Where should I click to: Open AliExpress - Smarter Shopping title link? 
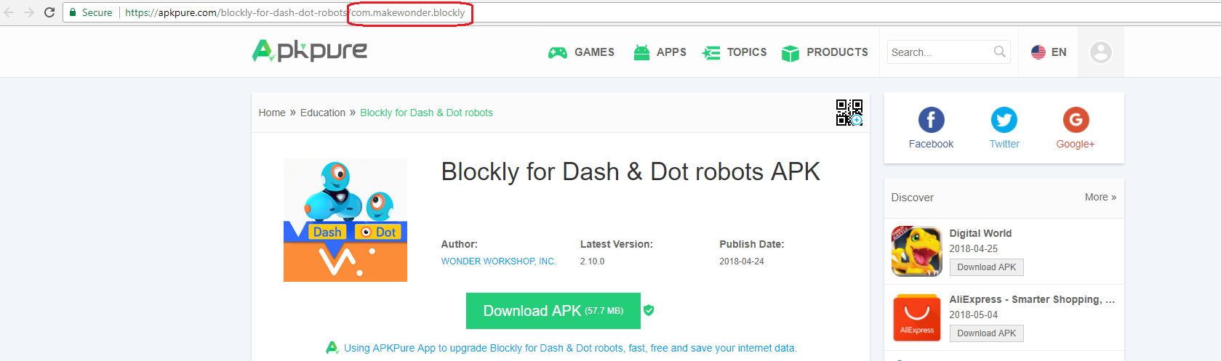[x=1032, y=299]
